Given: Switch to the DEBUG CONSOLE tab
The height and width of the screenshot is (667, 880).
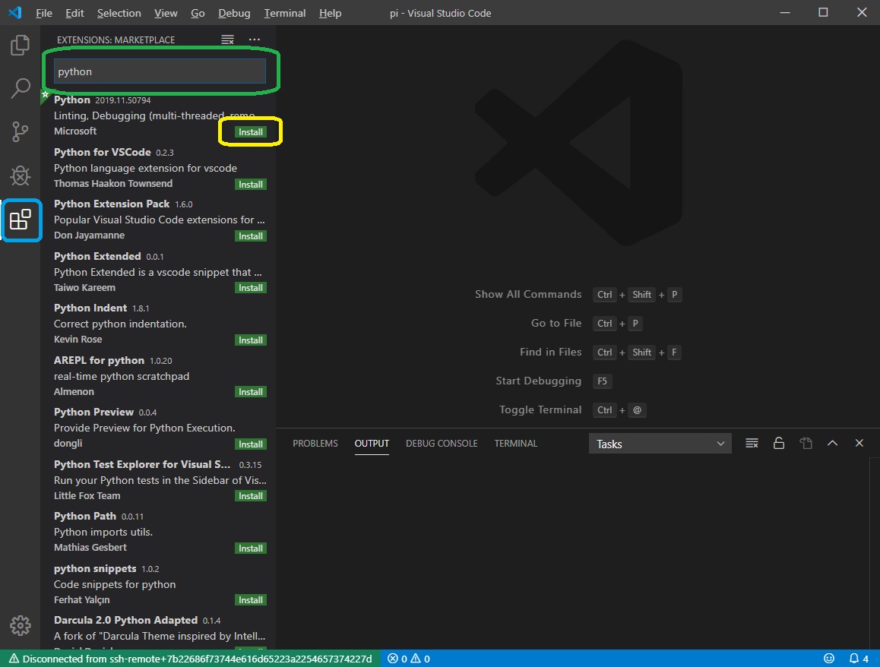Looking at the screenshot, I should tap(442, 443).
